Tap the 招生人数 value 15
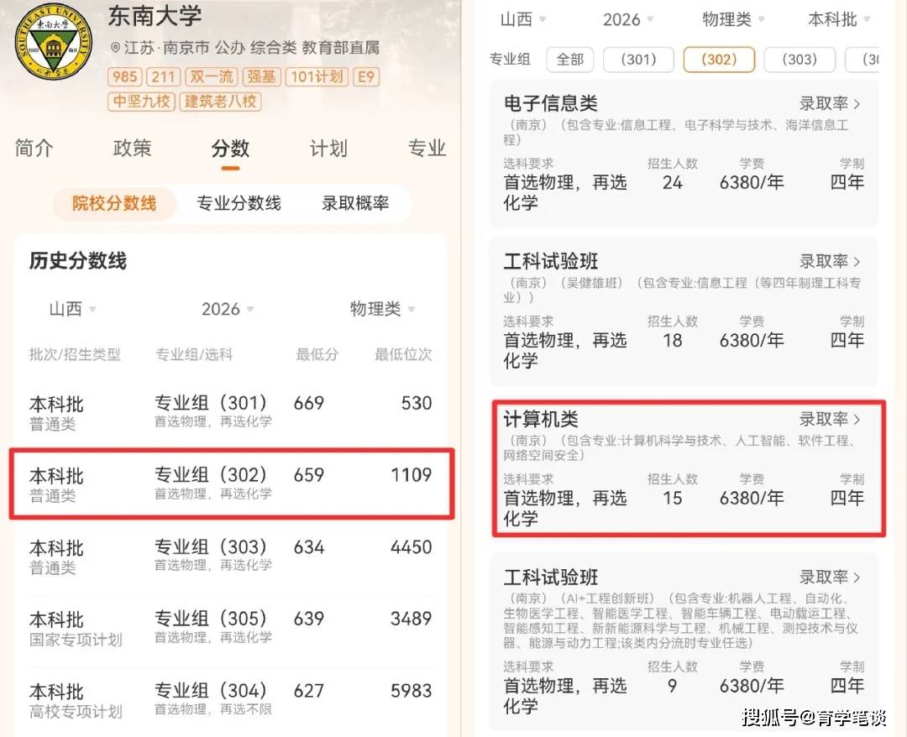 (x=672, y=499)
